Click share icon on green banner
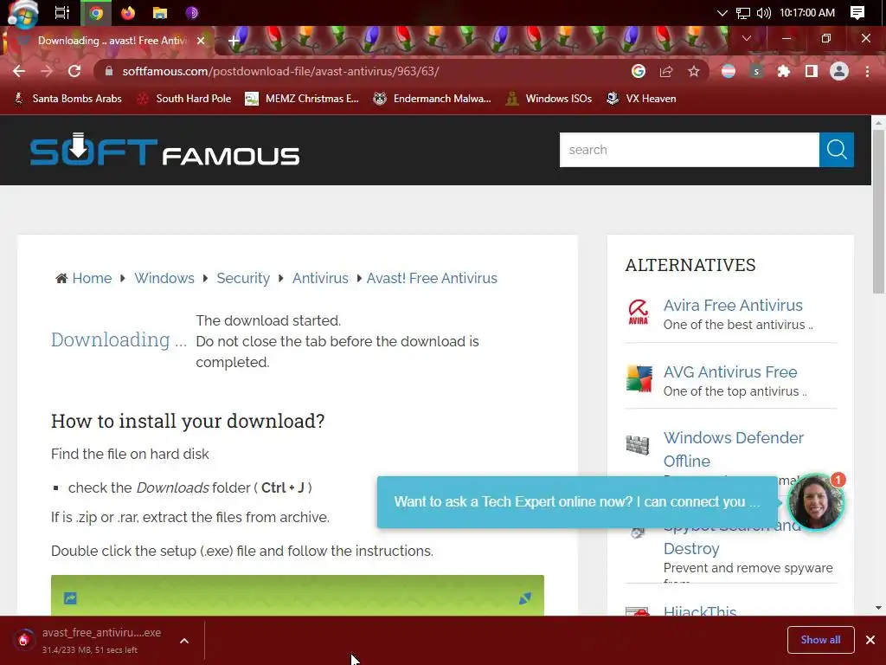 70,598
